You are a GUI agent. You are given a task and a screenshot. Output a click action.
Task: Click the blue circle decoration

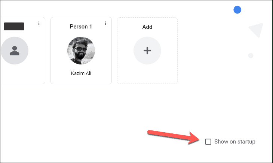237,10
